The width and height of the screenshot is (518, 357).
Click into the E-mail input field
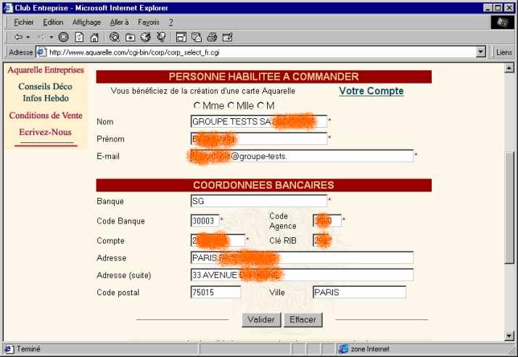coord(302,156)
